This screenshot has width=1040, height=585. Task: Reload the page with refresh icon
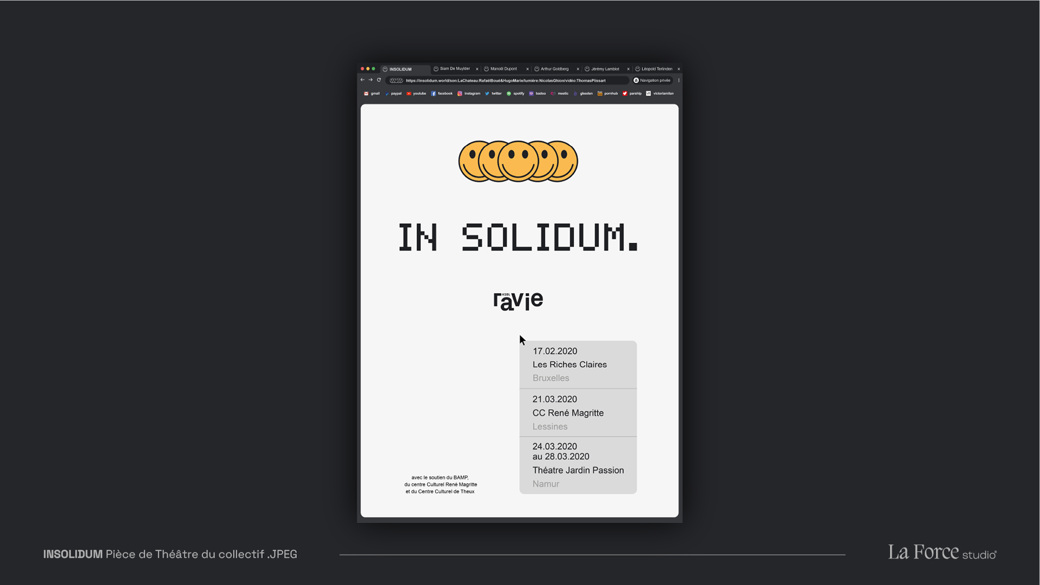[x=379, y=80]
